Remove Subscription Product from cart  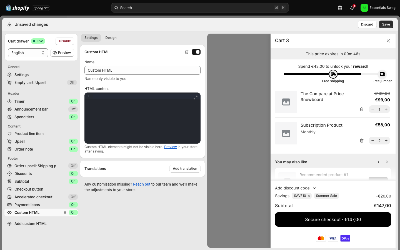coord(362,141)
